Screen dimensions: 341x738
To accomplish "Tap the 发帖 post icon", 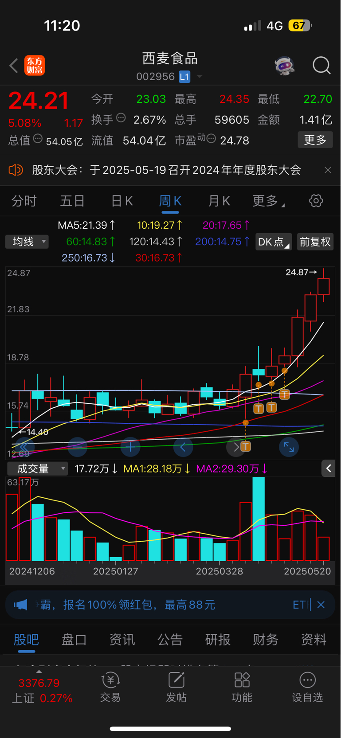I will [x=176, y=687].
